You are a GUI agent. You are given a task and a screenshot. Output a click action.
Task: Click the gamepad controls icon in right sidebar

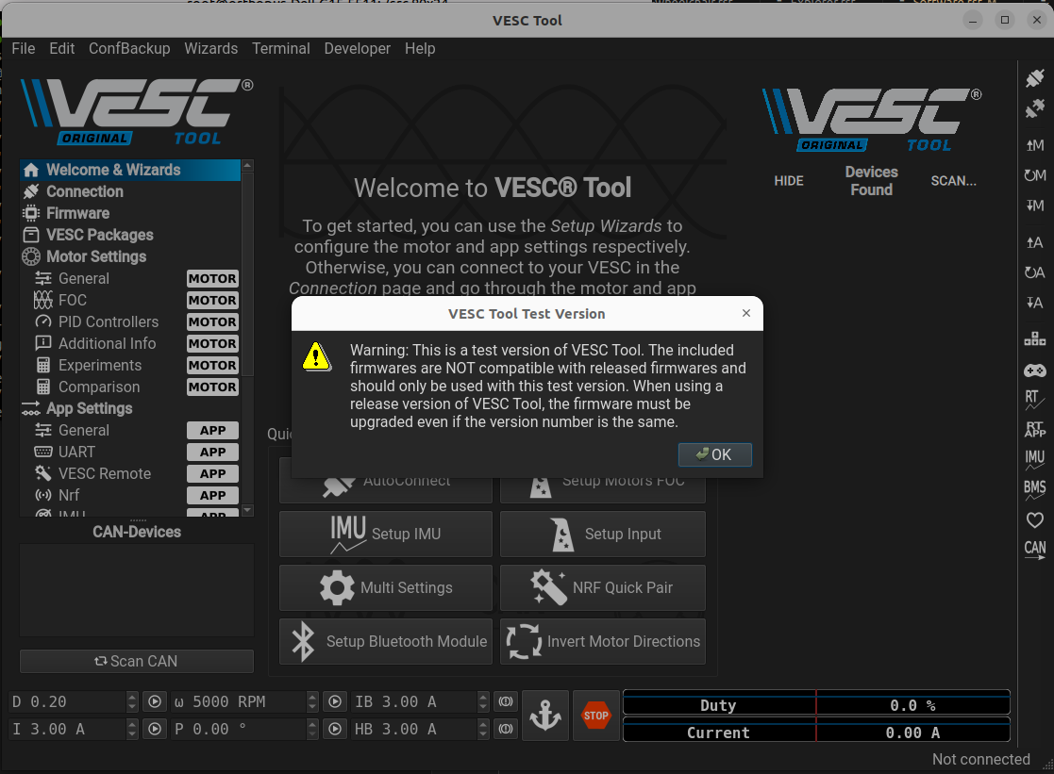pyautogui.click(x=1034, y=369)
